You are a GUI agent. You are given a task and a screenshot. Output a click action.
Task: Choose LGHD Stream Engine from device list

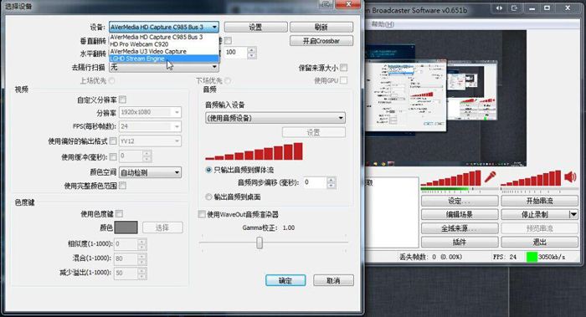coord(164,59)
